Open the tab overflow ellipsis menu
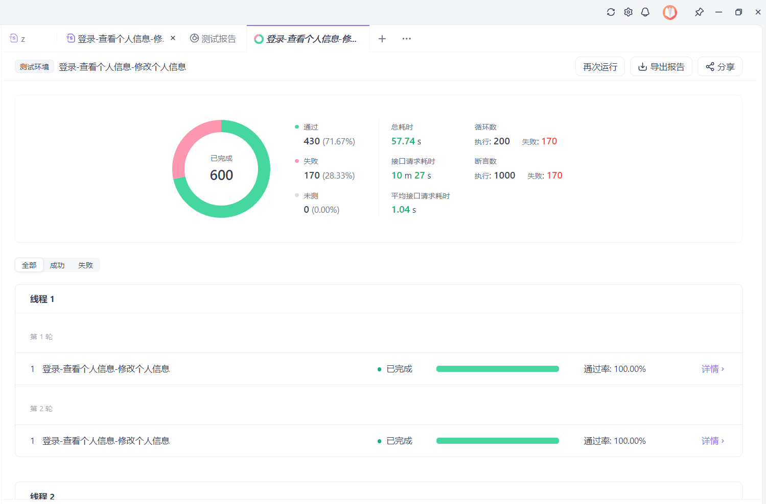Screen dimensions: 766x504 click(406, 39)
